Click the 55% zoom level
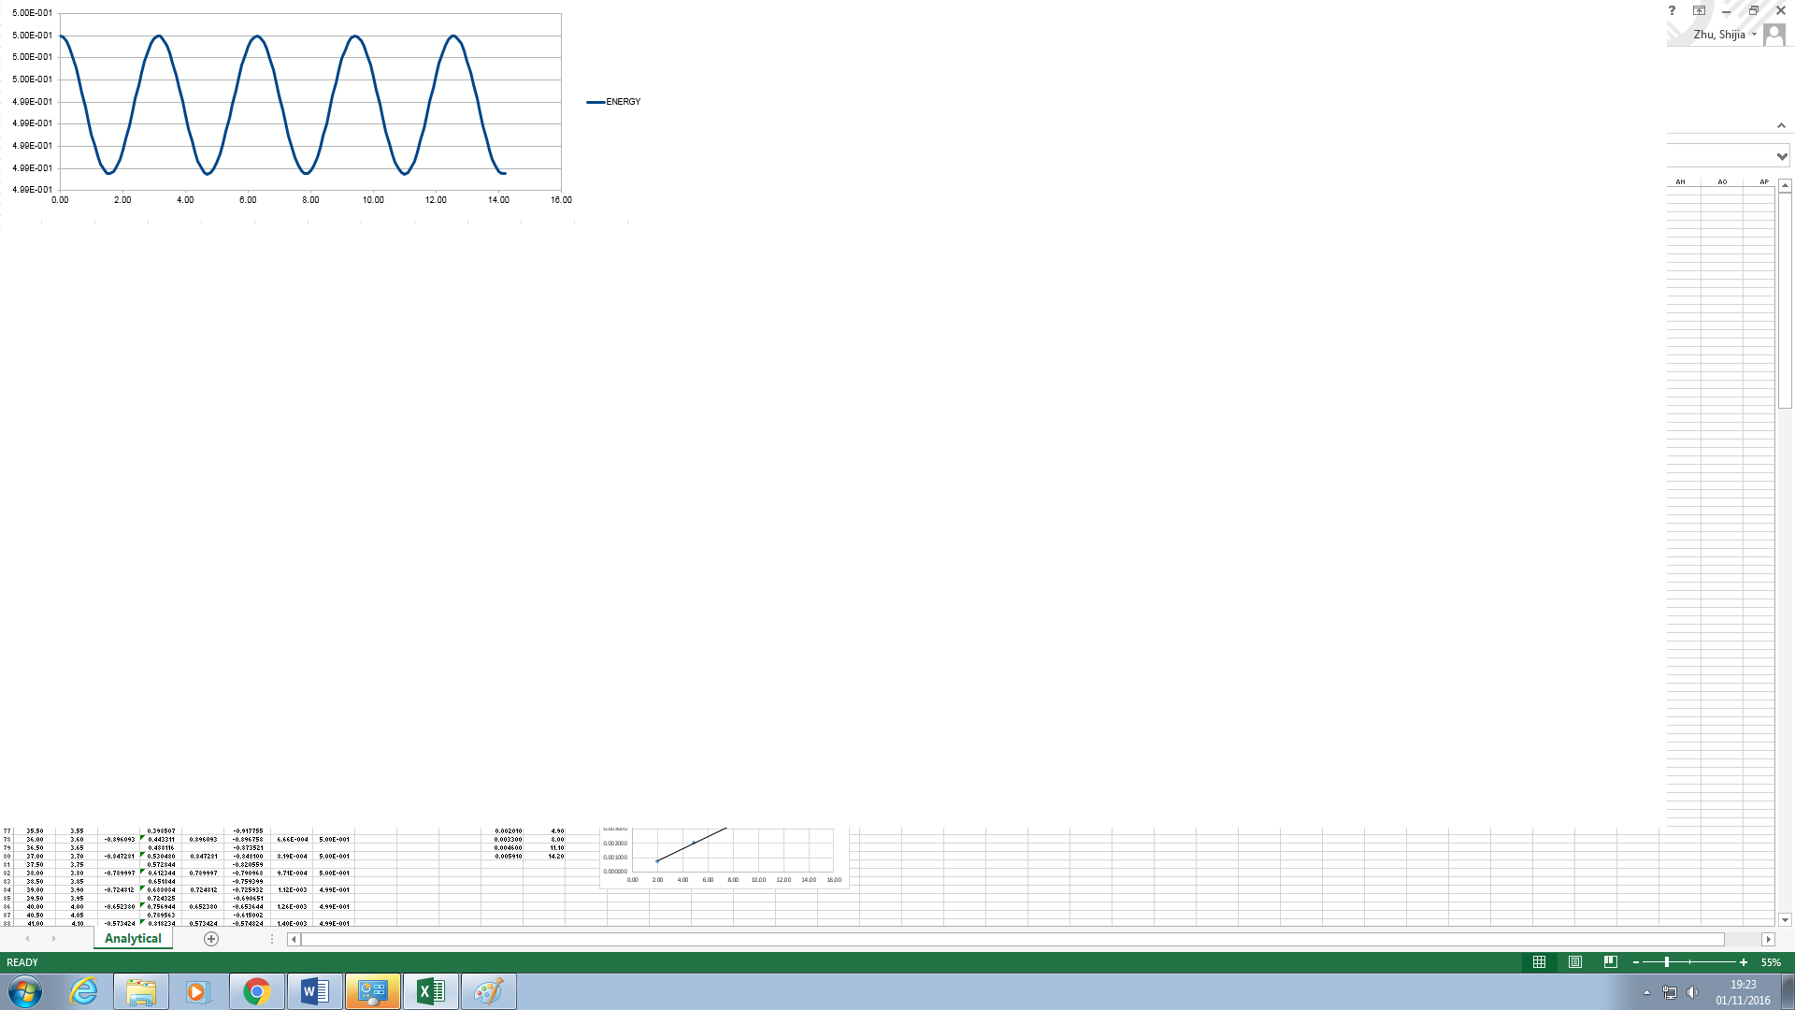 [1771, 962]
